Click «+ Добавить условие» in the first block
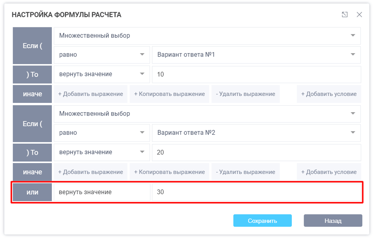 pos(329,94)
